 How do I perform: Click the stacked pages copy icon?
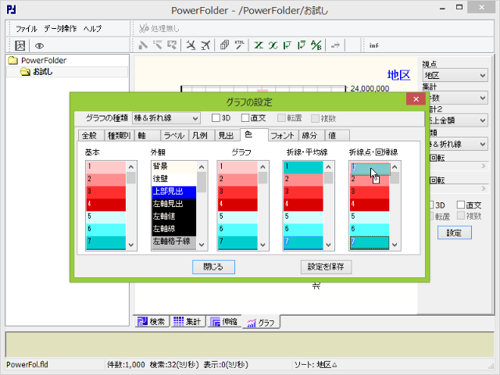tap(224, 45)
